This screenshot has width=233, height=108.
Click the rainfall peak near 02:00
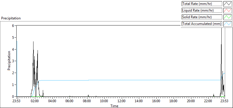tap(33, 42)
